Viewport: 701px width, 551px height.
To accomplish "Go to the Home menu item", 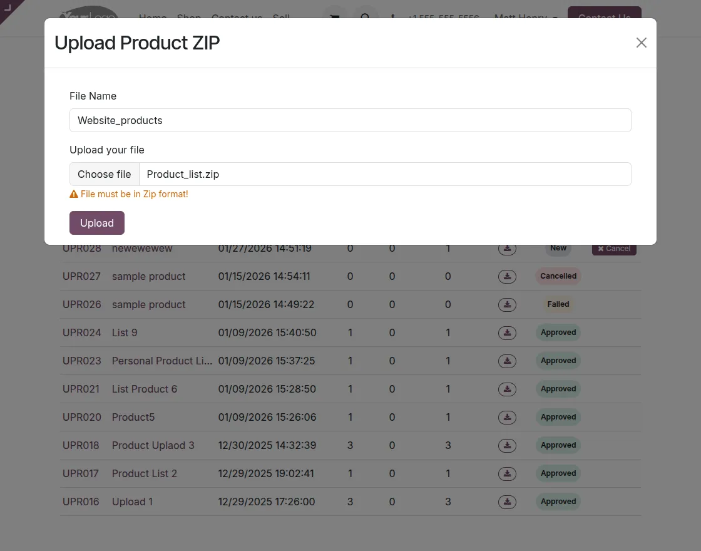I will pyautogui.click(x=153, y=18).
